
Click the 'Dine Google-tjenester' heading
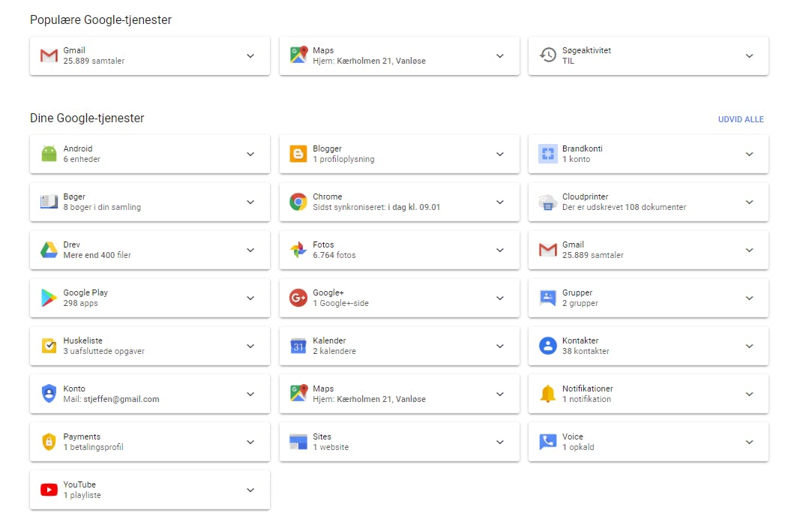(x=87, y=118)
